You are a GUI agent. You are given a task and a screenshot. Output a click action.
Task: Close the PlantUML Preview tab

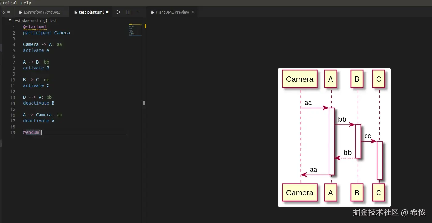pos(193,12)
